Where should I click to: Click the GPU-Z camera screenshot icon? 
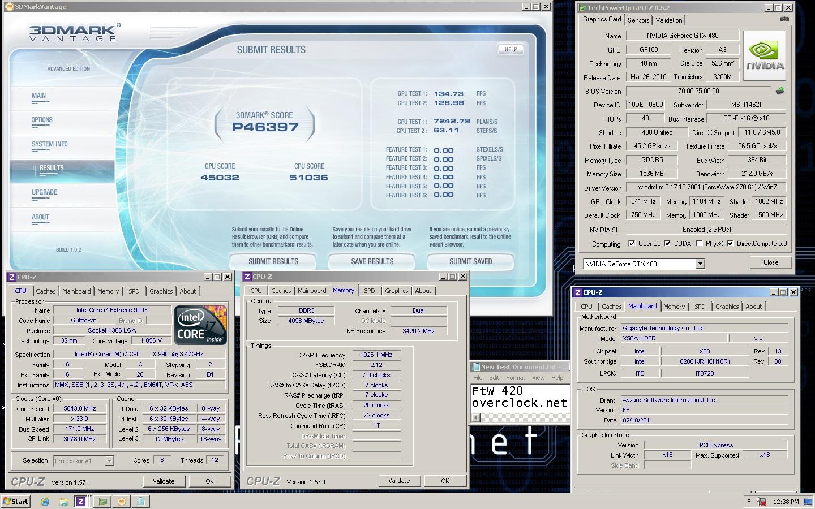pyautogui.click(x=784, y=19)
